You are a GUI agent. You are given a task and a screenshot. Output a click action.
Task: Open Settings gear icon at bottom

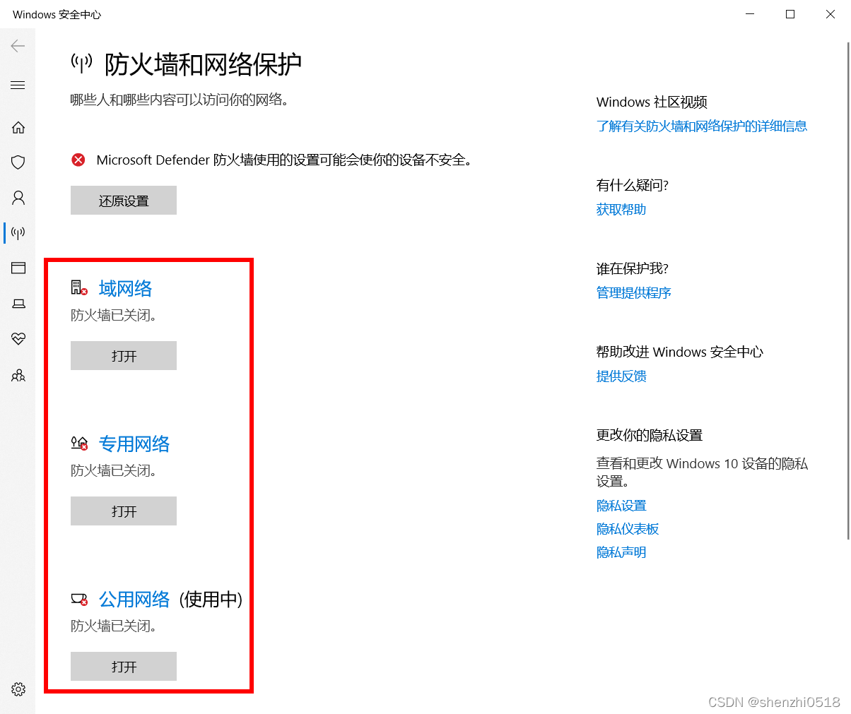coord(18,689)
